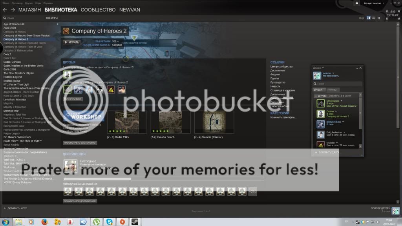This screenshot has height=226, width=402.
Task: Click the Company of Heroes 2 title icon
Action: pyautogui.click(x=66, y=31)
